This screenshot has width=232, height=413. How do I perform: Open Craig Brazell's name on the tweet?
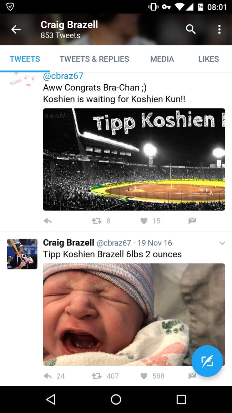point(68,243)
